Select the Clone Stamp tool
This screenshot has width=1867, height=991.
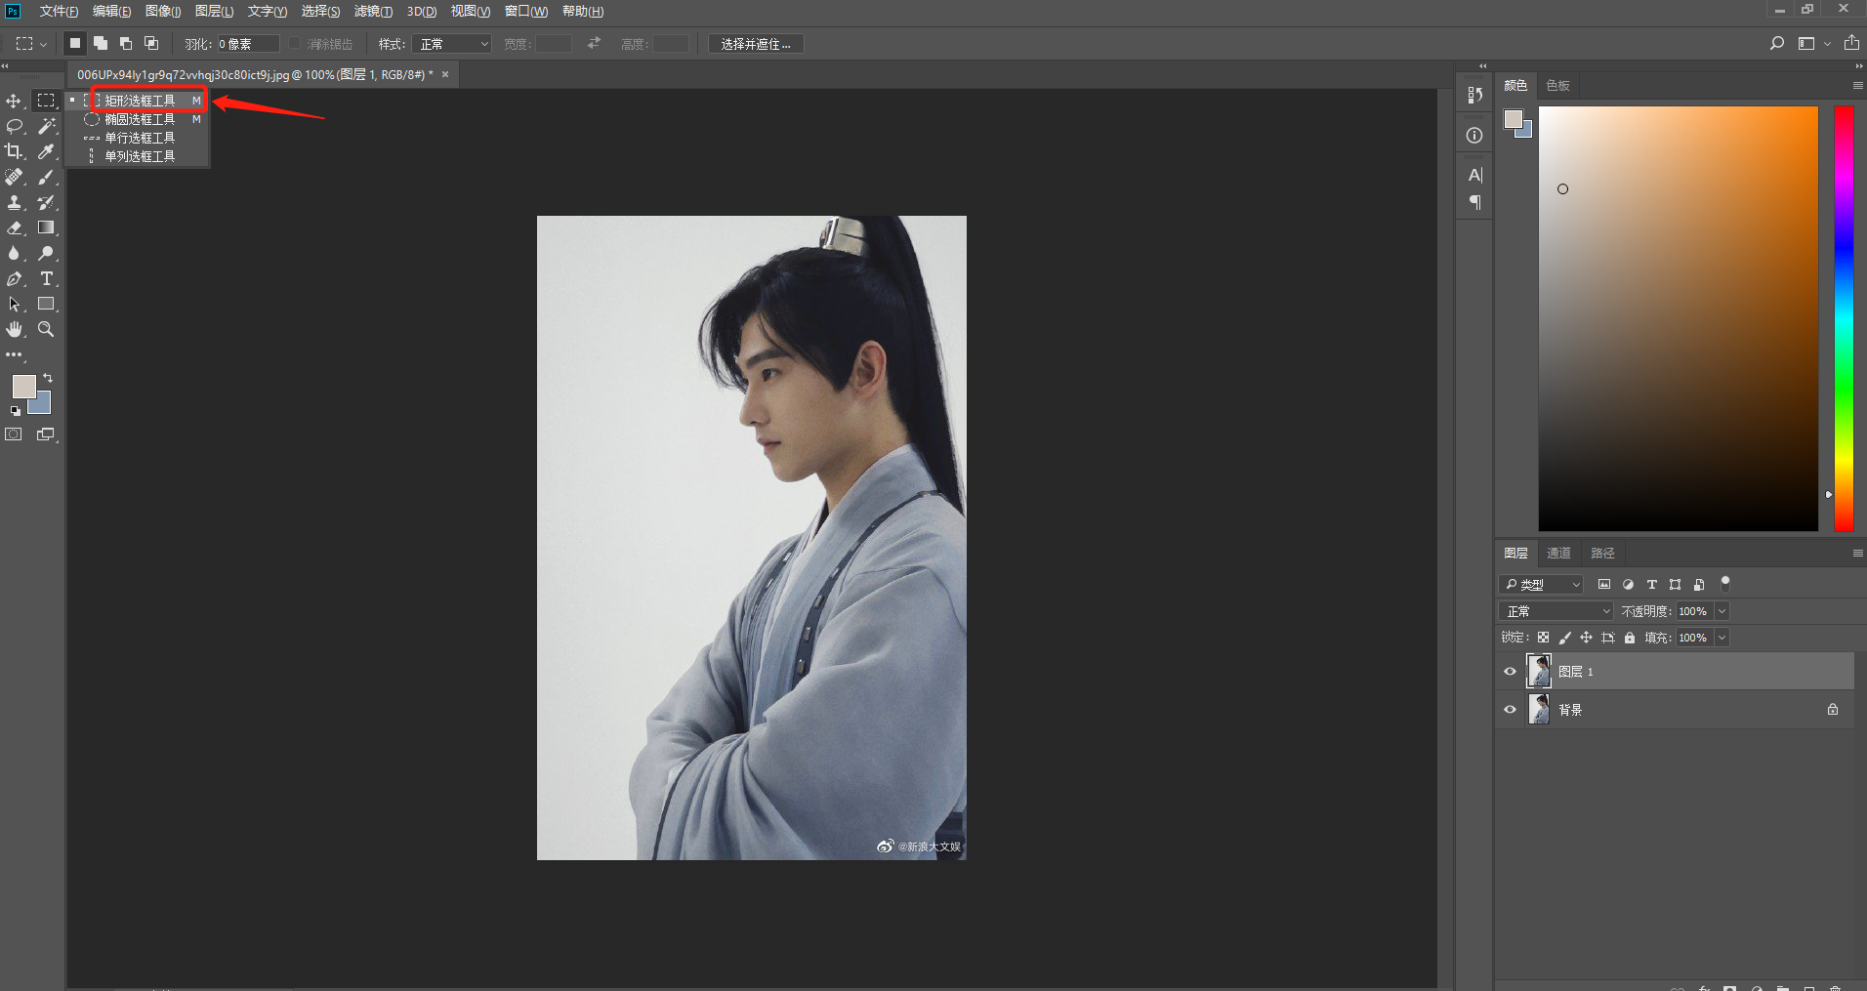pos(14,202)
